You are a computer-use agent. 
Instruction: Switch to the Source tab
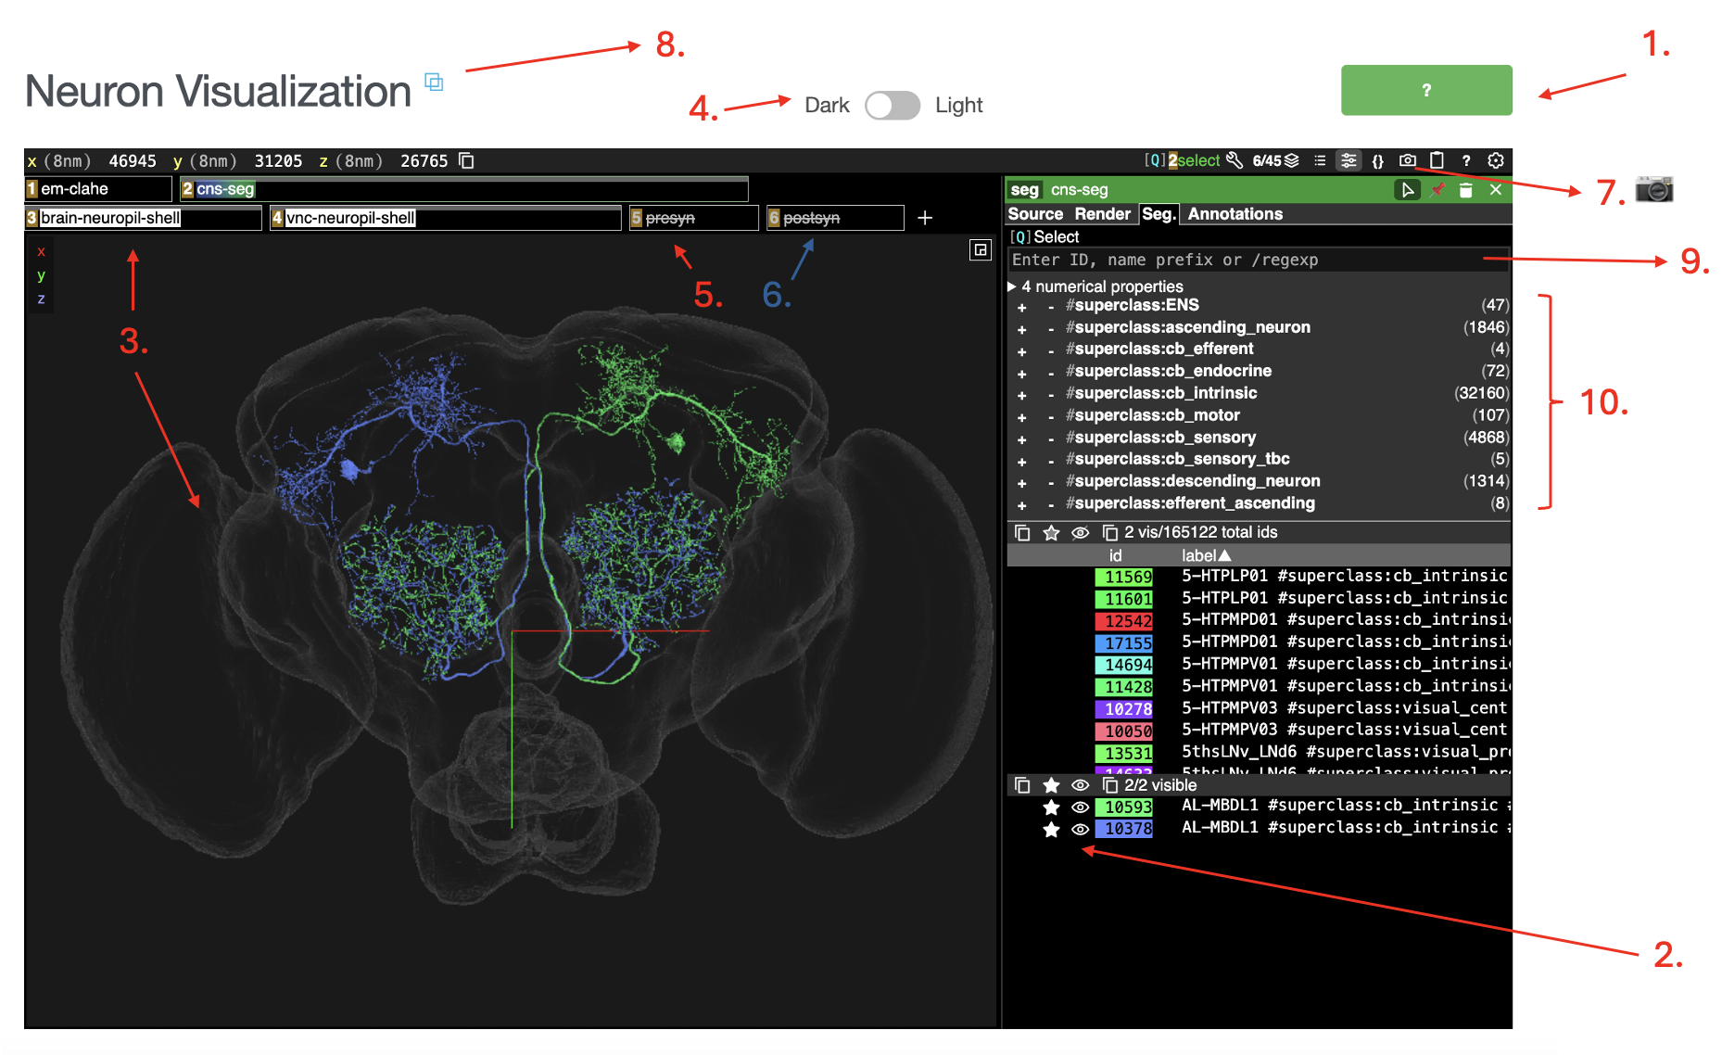click(1035, 214)
